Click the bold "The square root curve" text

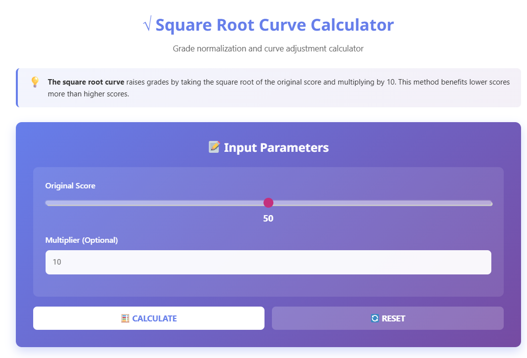(86, 82)
